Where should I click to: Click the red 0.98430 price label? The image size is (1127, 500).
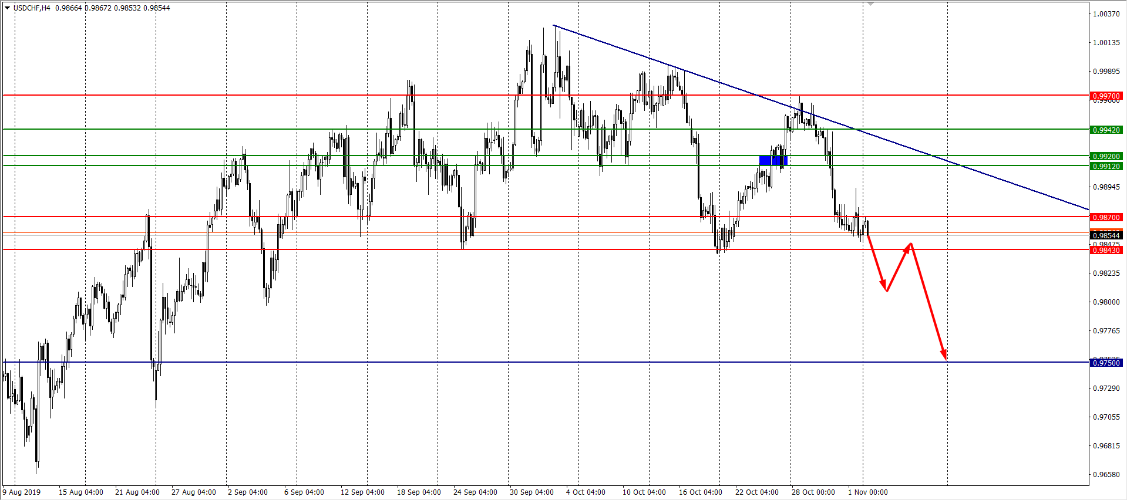tap(1106, 251)
